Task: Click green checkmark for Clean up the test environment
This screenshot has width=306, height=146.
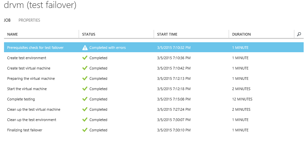Action: click(85, 120)
